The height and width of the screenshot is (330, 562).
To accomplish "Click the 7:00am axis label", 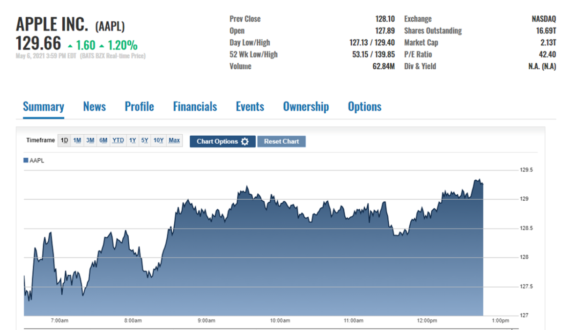I will click(59, 321).
